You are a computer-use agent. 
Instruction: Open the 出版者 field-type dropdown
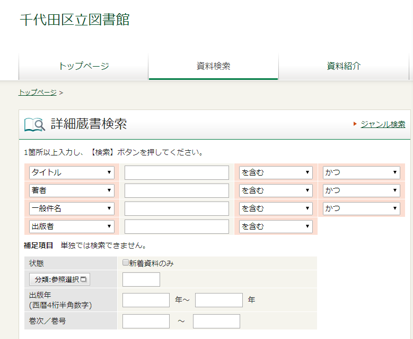[72, 226]
